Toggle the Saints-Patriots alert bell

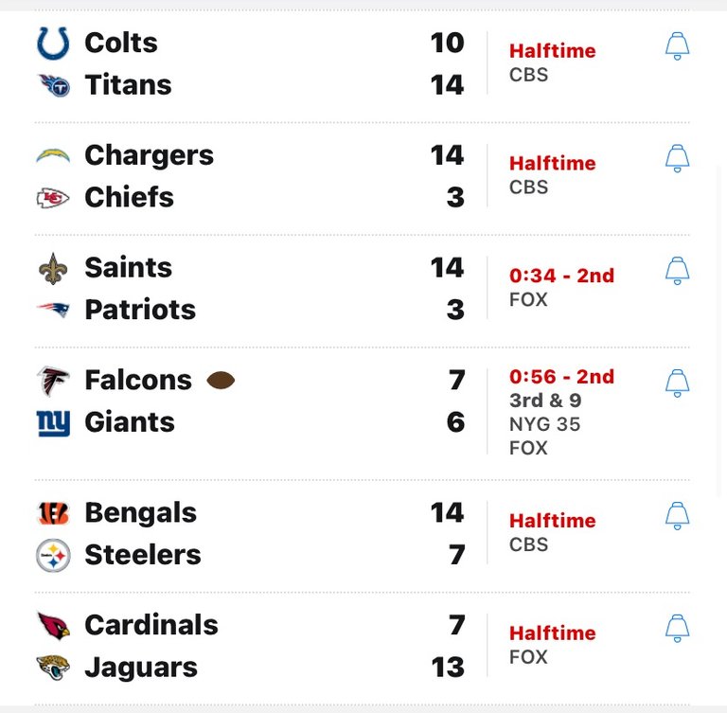tap(677, 271)
